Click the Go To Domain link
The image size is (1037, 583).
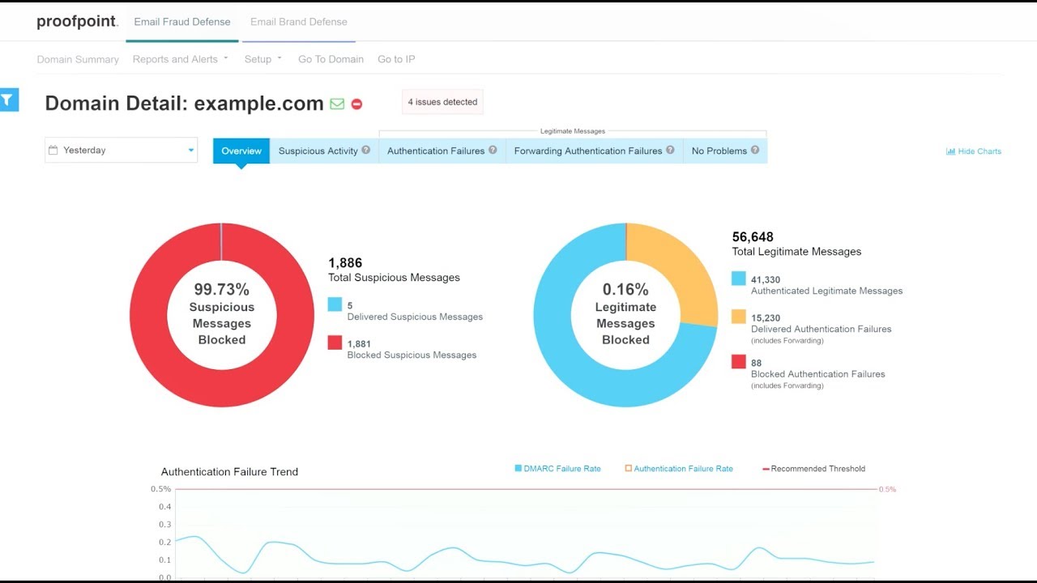(x=331, y=59)
